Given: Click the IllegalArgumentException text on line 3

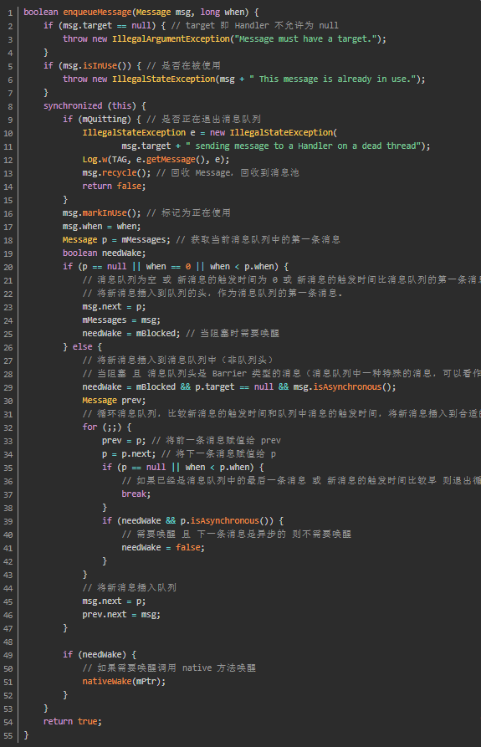Looking at the screenshot, I should (171, 38).
